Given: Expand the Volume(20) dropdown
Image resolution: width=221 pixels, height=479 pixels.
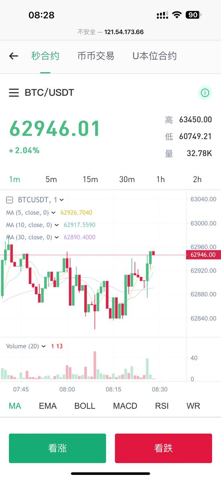Looking at the screenshot, I should pos(44,346).
